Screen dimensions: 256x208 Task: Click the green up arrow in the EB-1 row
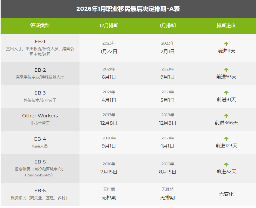click(x=226, y=44)
